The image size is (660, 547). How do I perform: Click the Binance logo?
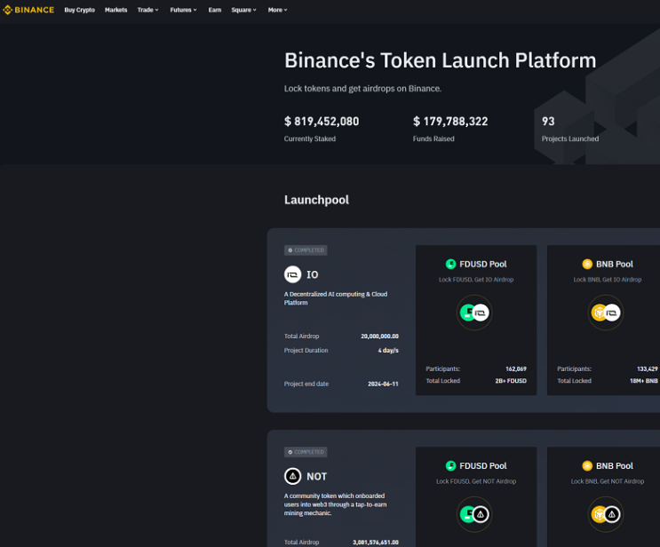click(x=28, y=10)
